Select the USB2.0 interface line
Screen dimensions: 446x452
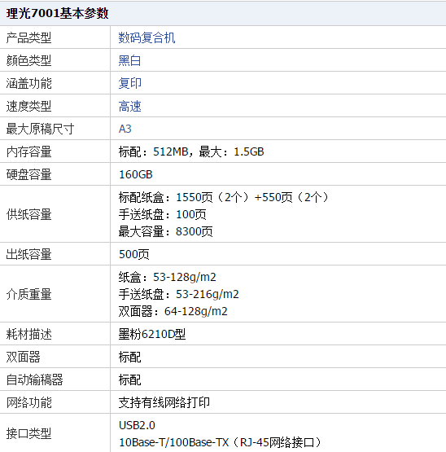[137, 425]
